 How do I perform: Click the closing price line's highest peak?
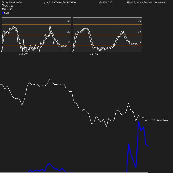coord(49,80)
